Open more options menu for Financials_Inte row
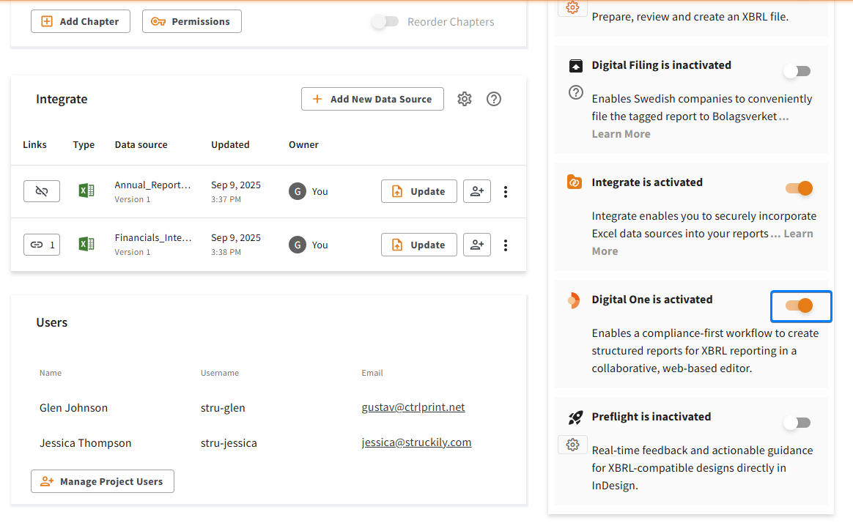Screen dimensions: 853x523 tap(506, 245)
